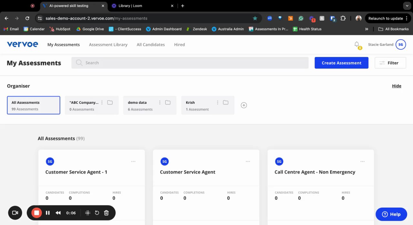Restart the Loom recording
The height and width of the screenshot is (225, 413).
pyautogui.click(x=97, y=213)
